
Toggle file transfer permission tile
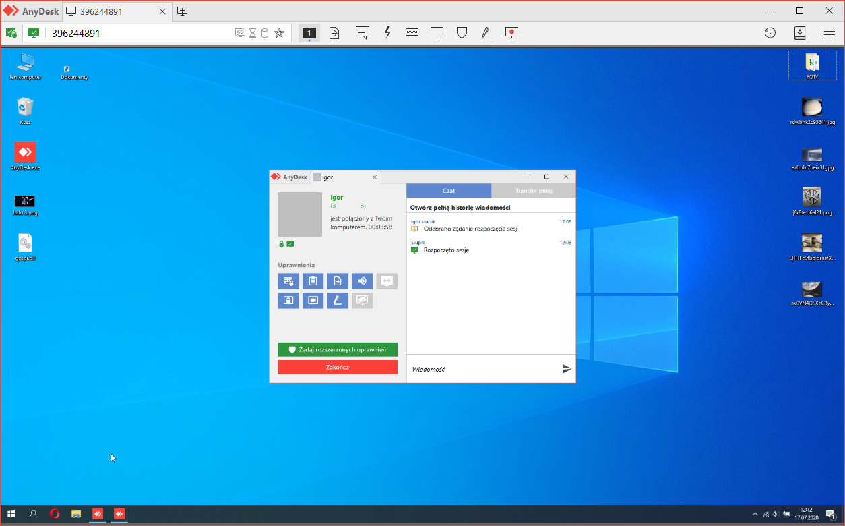tap(338, 281)
